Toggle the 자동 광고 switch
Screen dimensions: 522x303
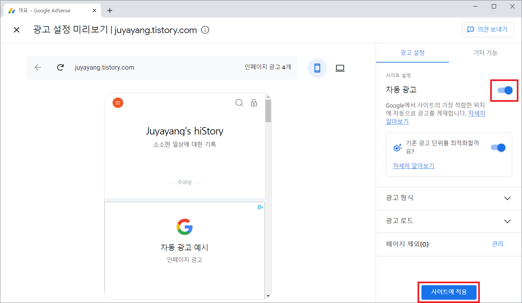click(x=505, y=90)
